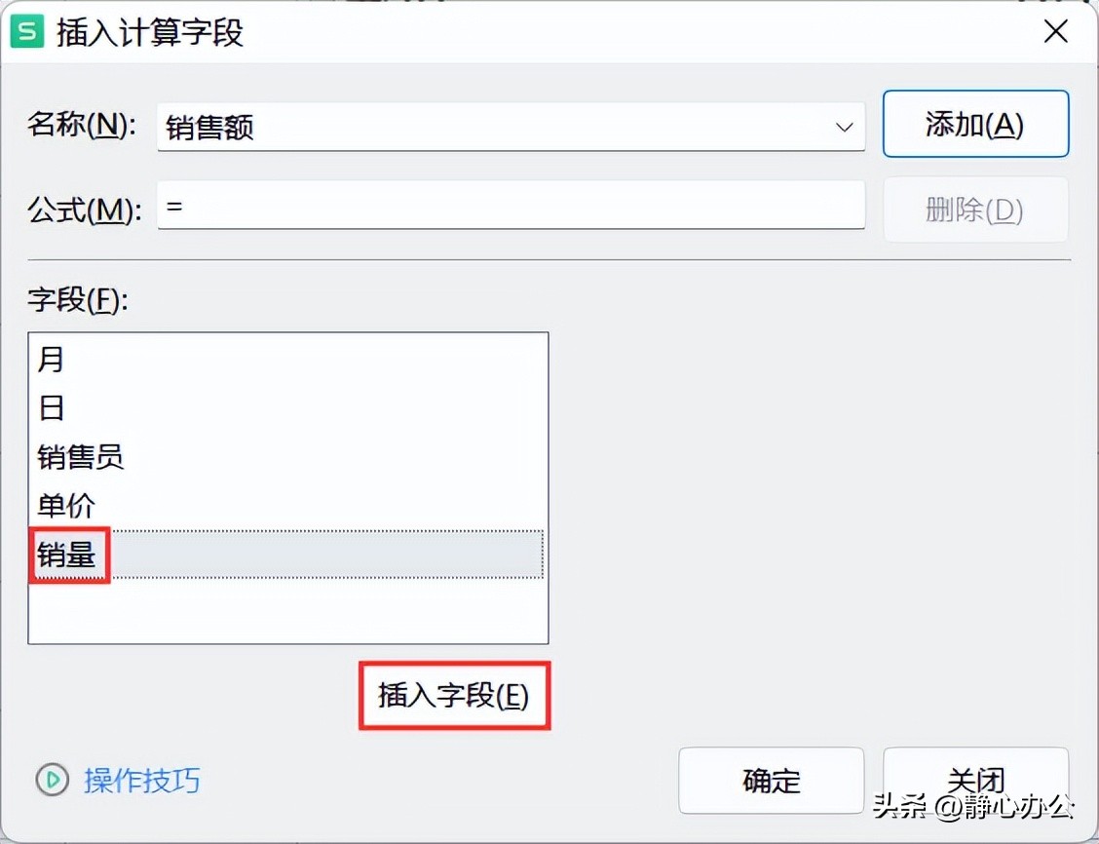1099x844 pixels.
Task: Click the play icon beside 操作技巧
Action: pyautogui.click(x=52, y=780)
